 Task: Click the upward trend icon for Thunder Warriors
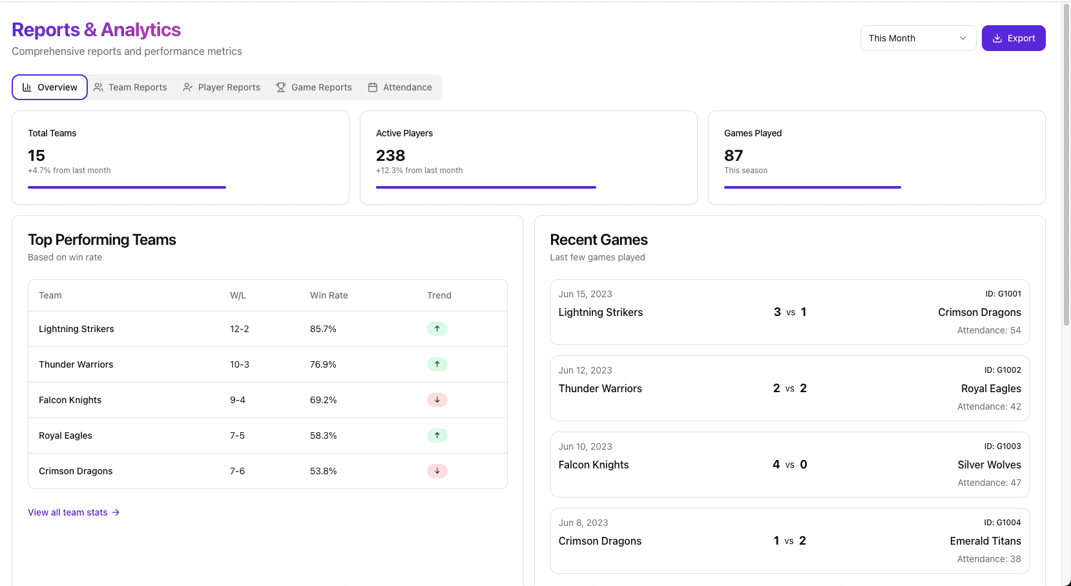437,364
